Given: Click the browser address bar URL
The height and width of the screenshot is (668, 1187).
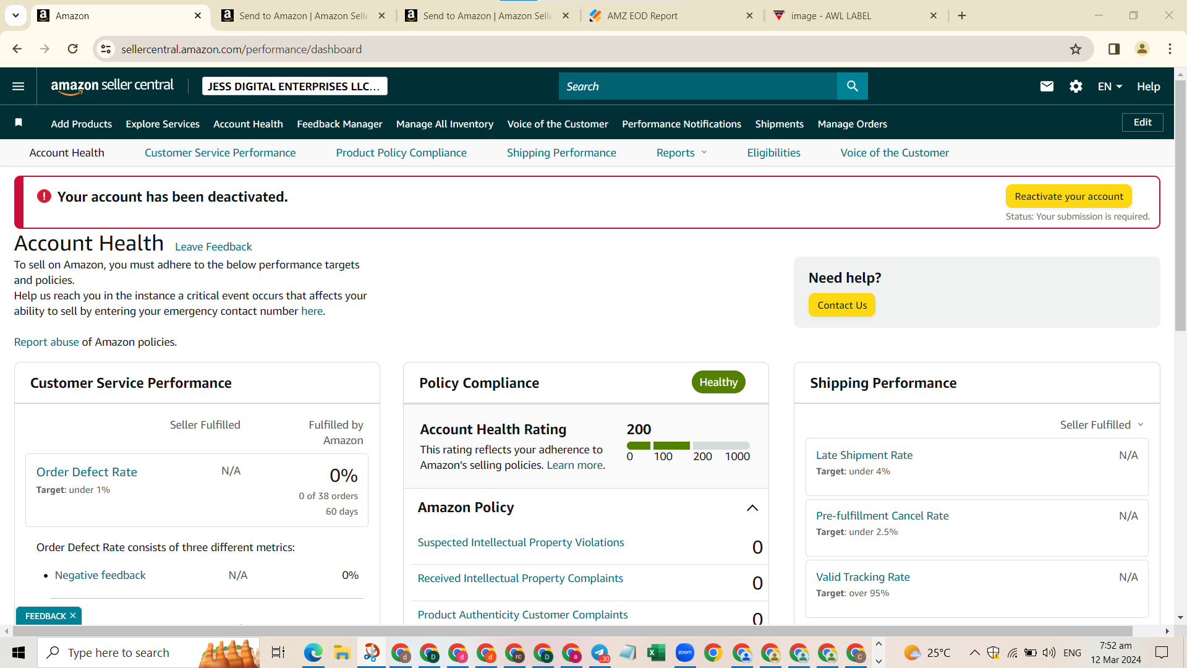Looking at the screenshot, I should 241,49.
